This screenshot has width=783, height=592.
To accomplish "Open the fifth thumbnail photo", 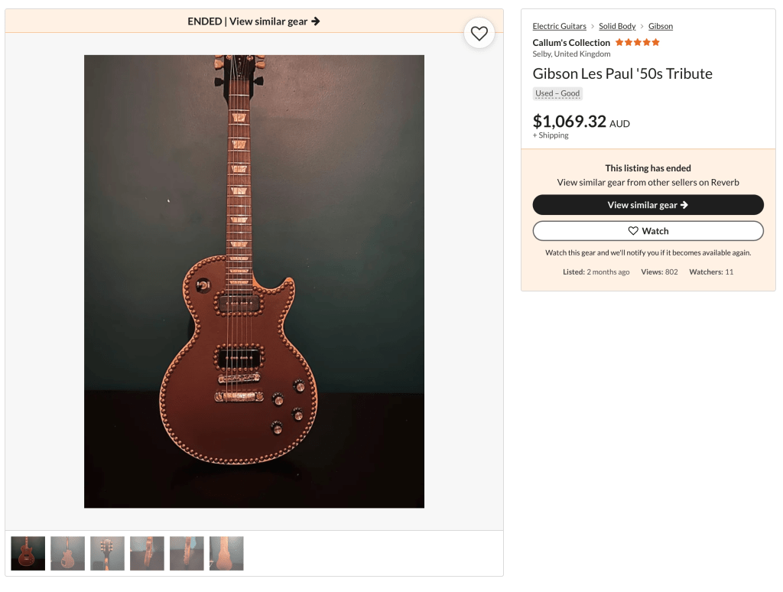I will (187, 553).
